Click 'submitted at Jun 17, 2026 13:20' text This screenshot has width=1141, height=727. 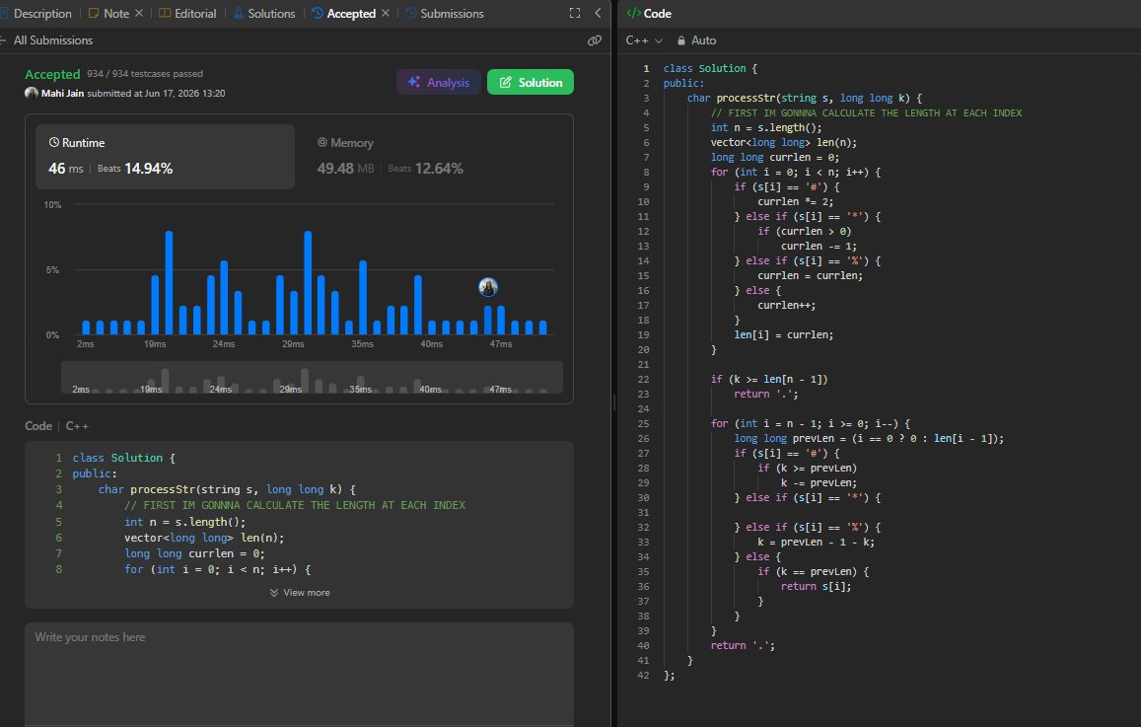156,93
